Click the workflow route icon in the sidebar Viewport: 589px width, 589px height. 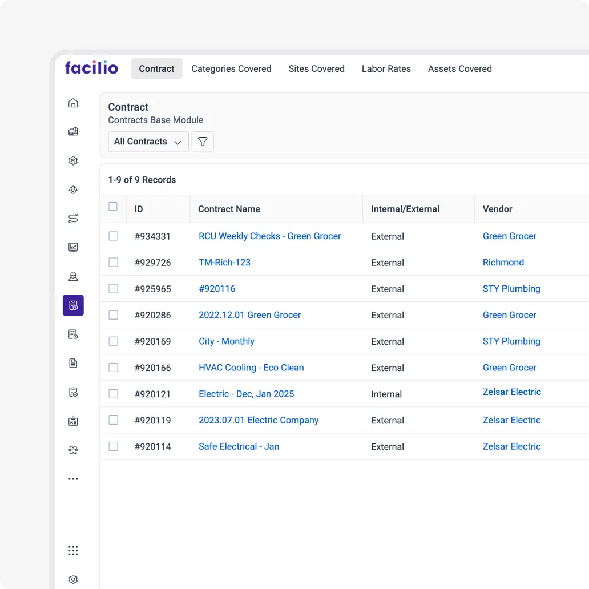73,218
